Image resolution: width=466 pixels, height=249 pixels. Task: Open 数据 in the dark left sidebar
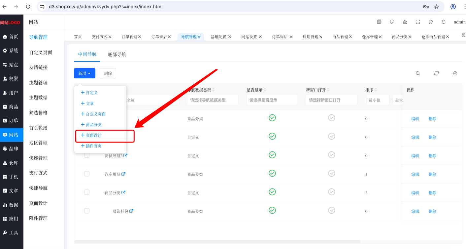(x=12, y=205)
